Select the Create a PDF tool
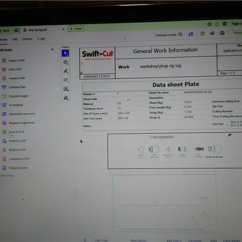This screenshot has height=242, width=242. click(x=14, y=78)
